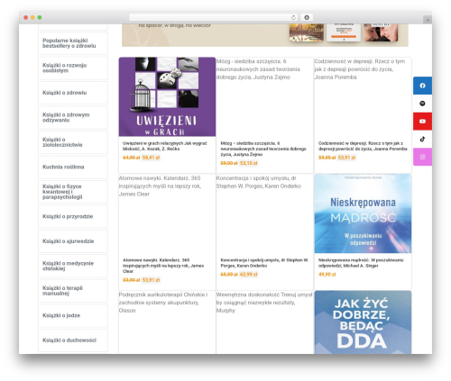The width and height of the screenshot is (451, 381).
Task: Click Podręcznik aurikuloterapii image placeholder text
Action: click(x=163, y=303)
